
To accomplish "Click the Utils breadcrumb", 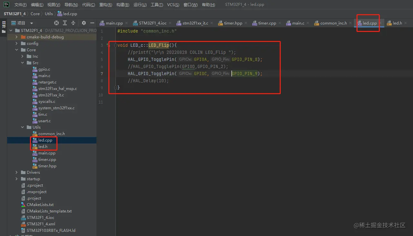I will [x=49, y=14].
